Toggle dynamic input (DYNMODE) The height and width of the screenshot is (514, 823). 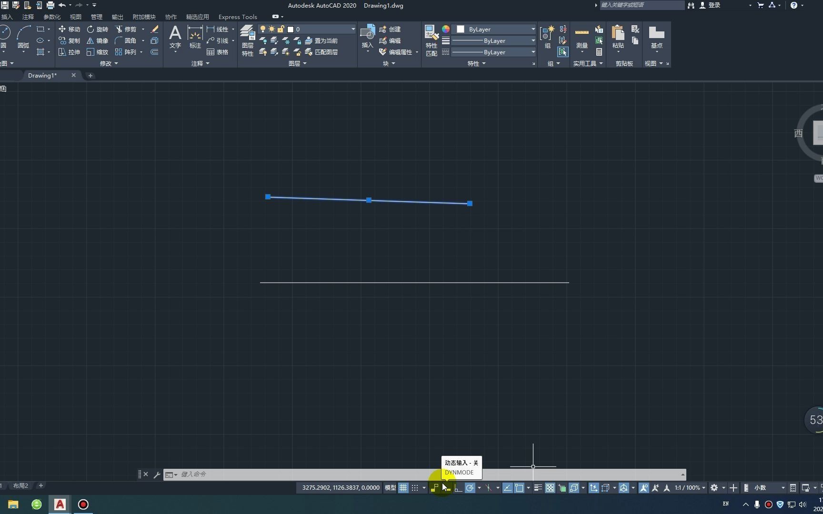click(x=446, y=488)
